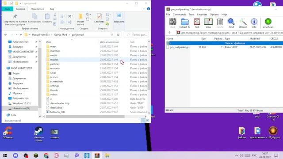Click Garrys Mod in Explorer breadcrumb

click(61, 34)
